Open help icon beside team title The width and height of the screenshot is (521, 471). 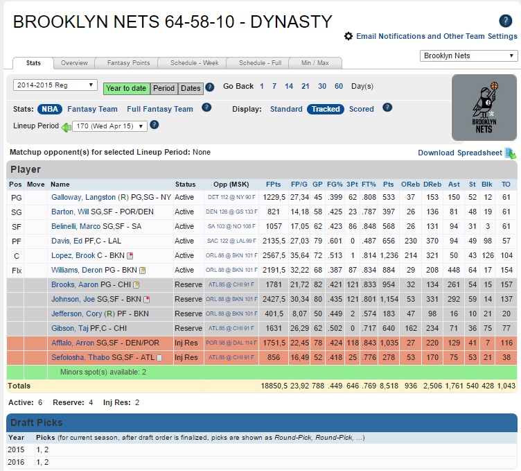point(505,21)
